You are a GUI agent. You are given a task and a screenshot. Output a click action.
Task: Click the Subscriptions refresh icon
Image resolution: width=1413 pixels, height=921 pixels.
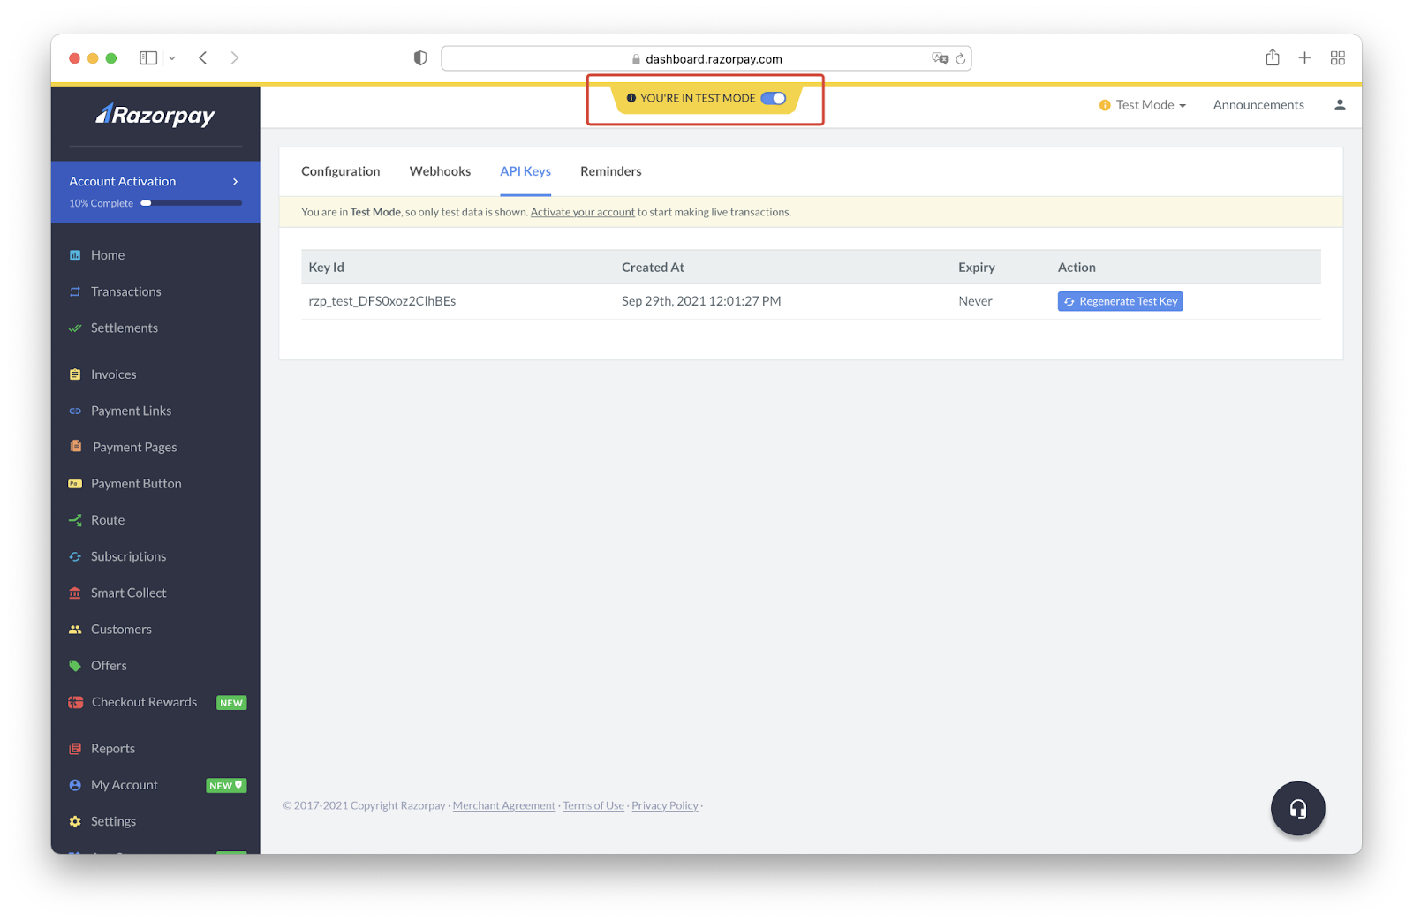[x=75, y=556]
